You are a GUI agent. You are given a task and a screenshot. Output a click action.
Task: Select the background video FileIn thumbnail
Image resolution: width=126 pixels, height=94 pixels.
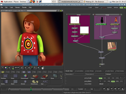[112, 46]
